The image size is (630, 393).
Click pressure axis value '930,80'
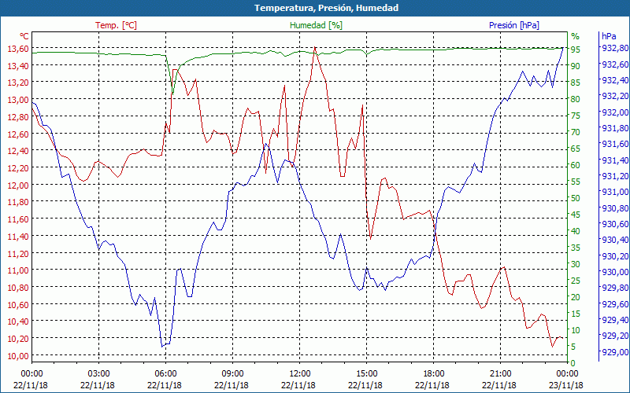coord(614,208)
